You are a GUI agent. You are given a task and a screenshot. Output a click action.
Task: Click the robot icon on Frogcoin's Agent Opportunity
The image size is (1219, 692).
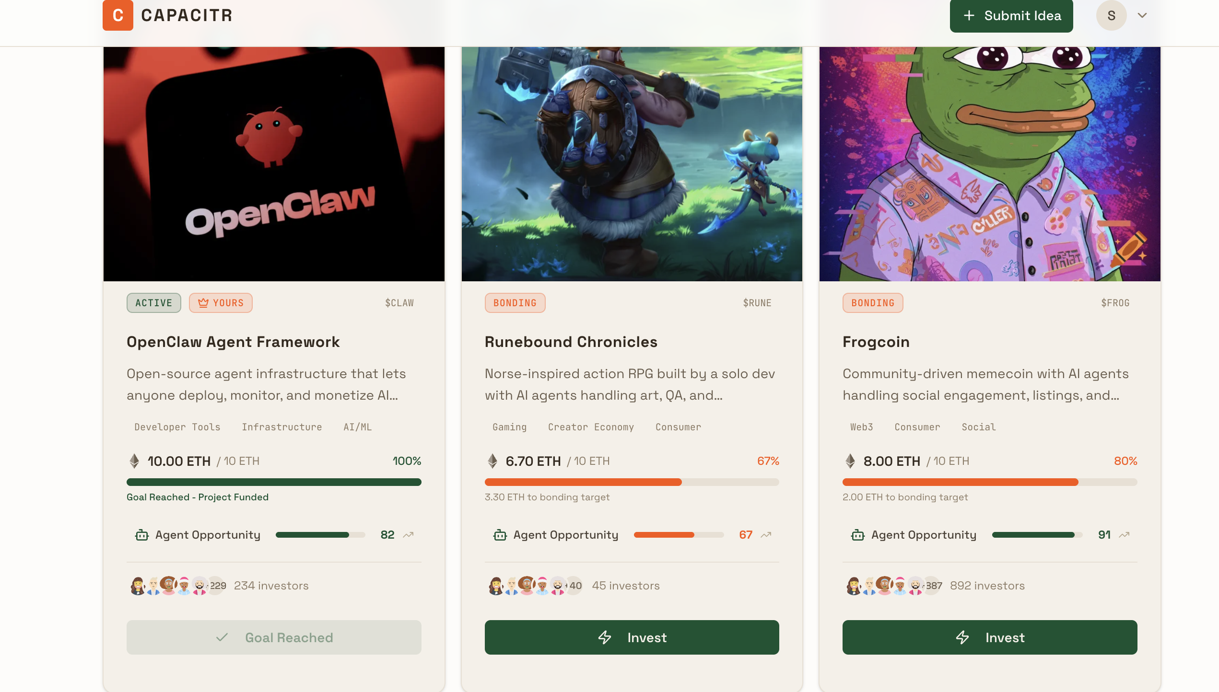857,535
